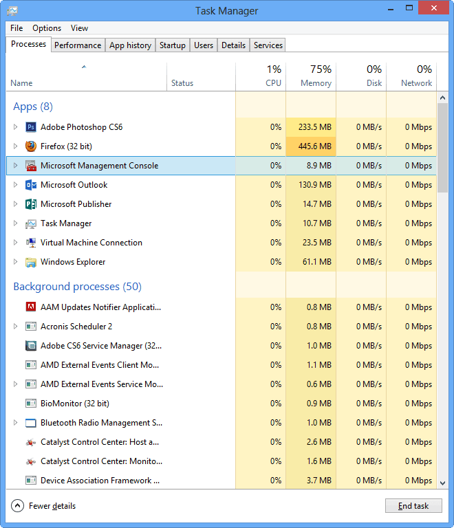Viewport: 454px width, 528px height.
Task: Expand the Windows Explorer process group
Action: [x=15, y=262]
